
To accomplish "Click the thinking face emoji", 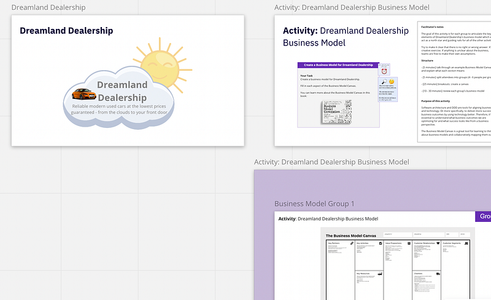I will click(392, 82).
